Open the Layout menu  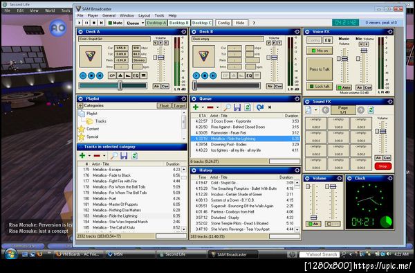(x=144, y=16)
